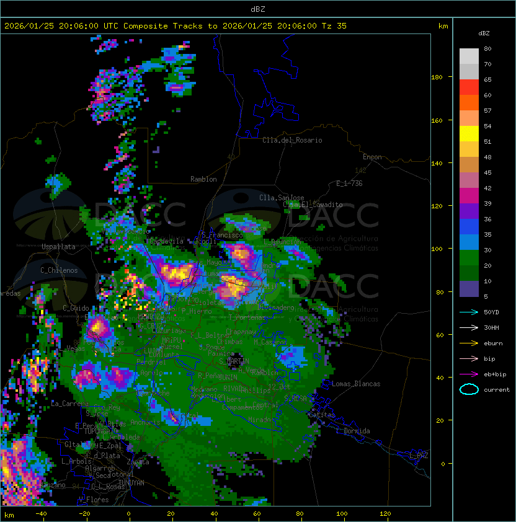Click the L_Vegas place label
This screenshot has height=522, width=516.
point(72,348)
